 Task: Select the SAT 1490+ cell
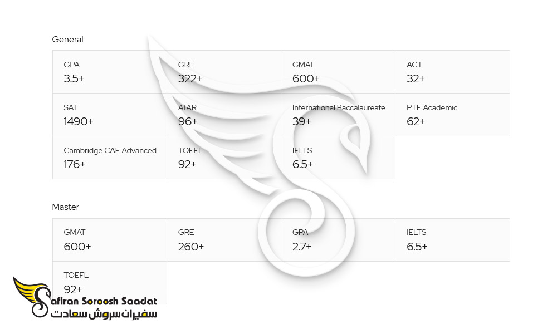[x=110, y=115]
